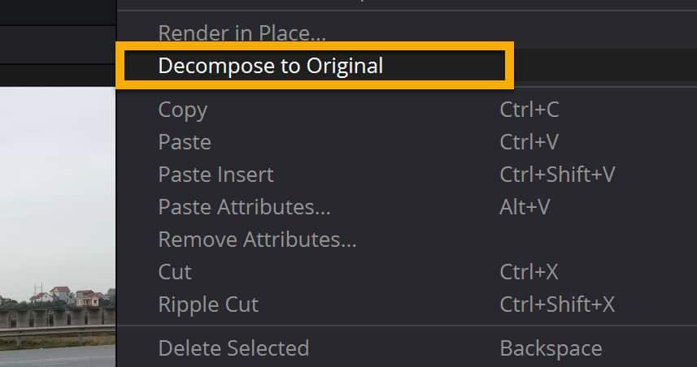Open Remove Attributes from the menu
This screenshot has height=367, width=697.
pos(257,240)
